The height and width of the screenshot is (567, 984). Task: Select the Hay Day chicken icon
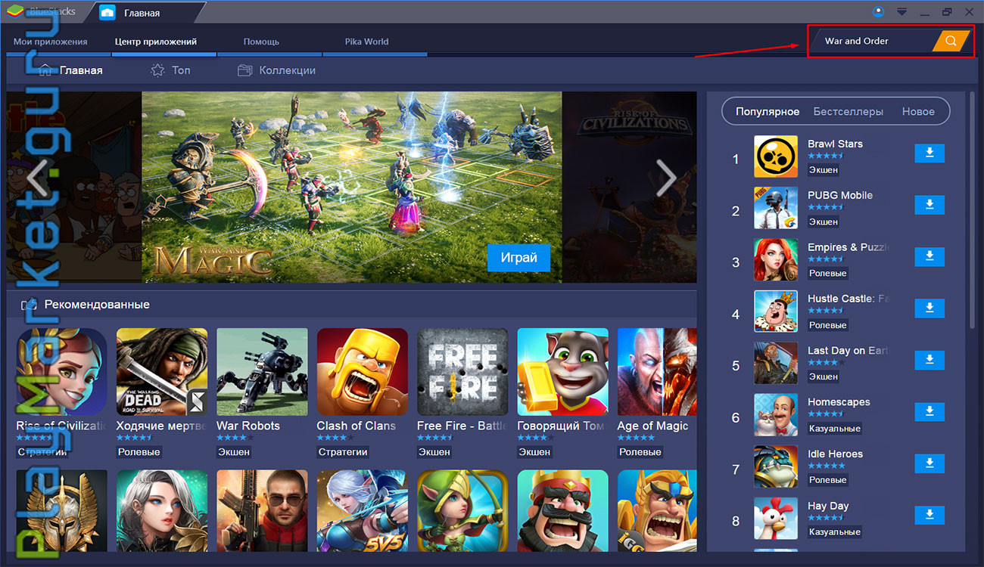click(x=776, y=519)
